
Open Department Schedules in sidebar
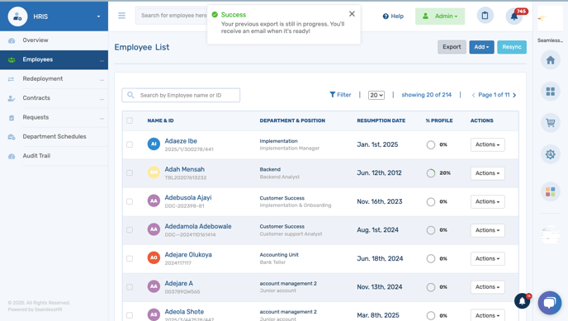54,136
